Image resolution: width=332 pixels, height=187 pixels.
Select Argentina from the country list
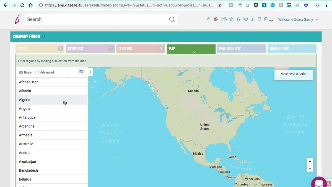point(52,126)
